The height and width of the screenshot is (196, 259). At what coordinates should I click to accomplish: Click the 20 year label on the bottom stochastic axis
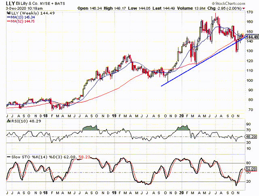point(181,193)
